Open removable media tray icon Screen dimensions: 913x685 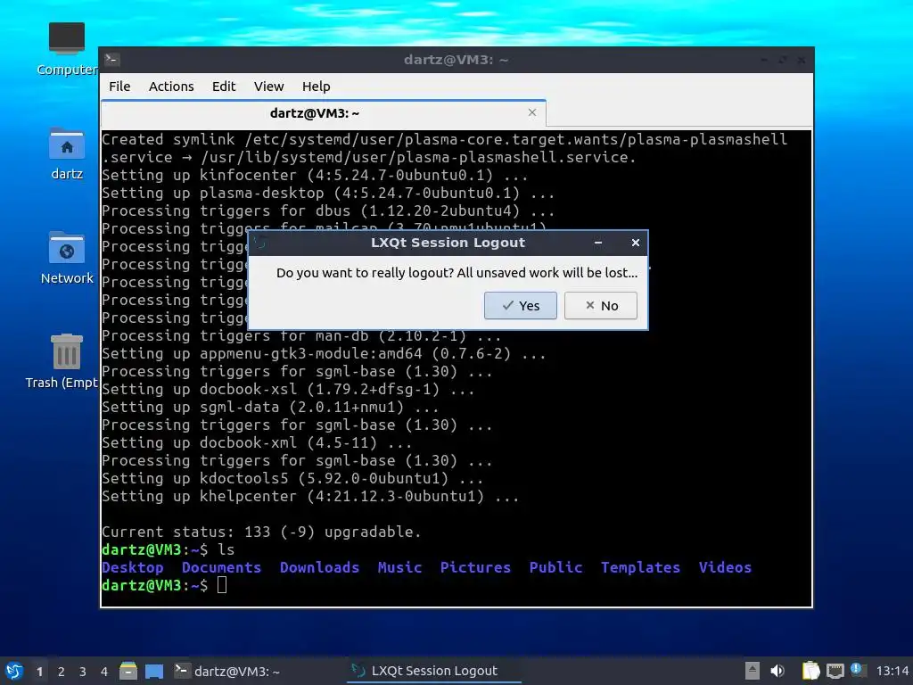coord(753,671)
